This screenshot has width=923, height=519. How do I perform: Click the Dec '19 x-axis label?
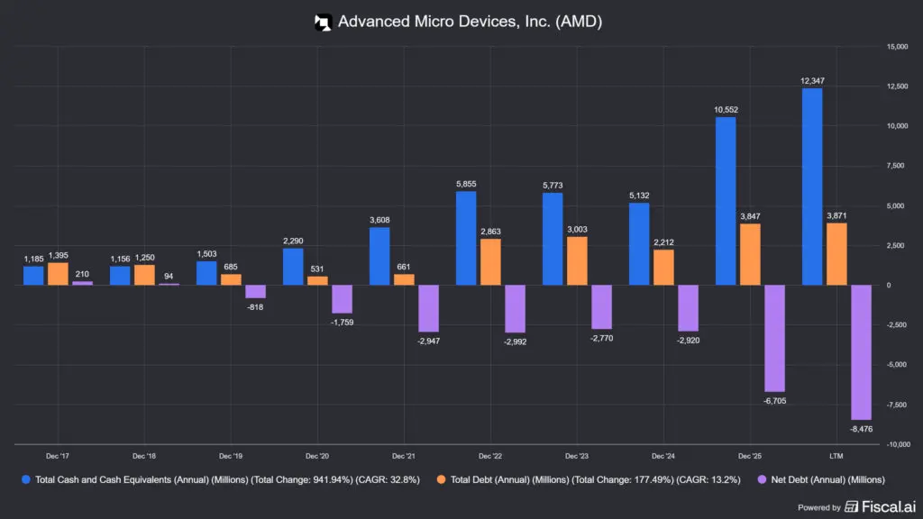pyautogui.click(x=231, y=456)
